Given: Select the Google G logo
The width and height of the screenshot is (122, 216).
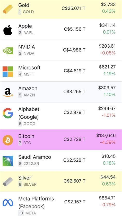Looking at the screenshot, I should click(8, 113).
